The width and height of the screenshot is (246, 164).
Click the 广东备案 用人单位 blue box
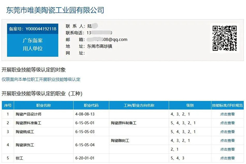[x=33, y=45]
